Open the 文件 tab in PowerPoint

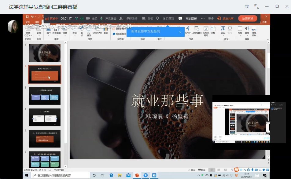click(28, 22)
